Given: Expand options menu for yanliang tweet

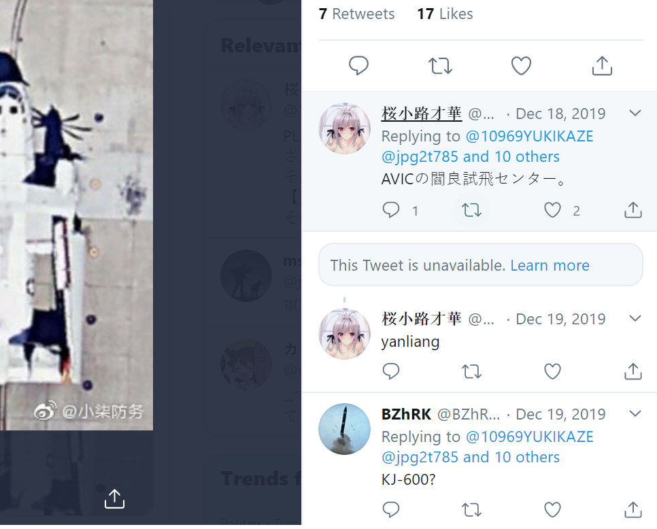Looking at the screenshot, I should [x=635, y=319].
